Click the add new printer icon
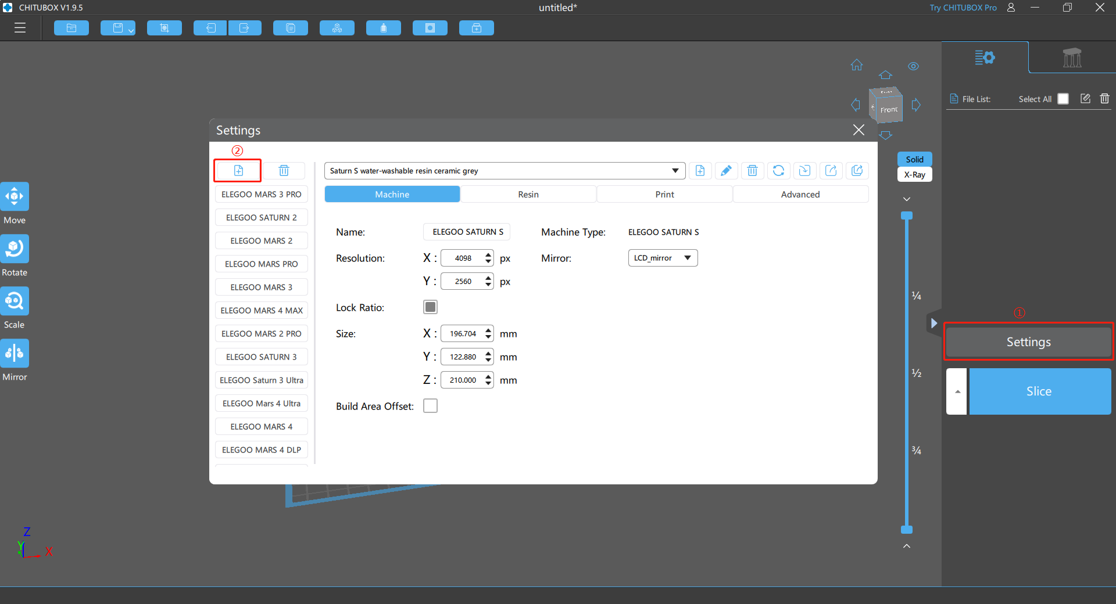The width and height of the screenshot is (1116, 604). click(x=238, y=171)
